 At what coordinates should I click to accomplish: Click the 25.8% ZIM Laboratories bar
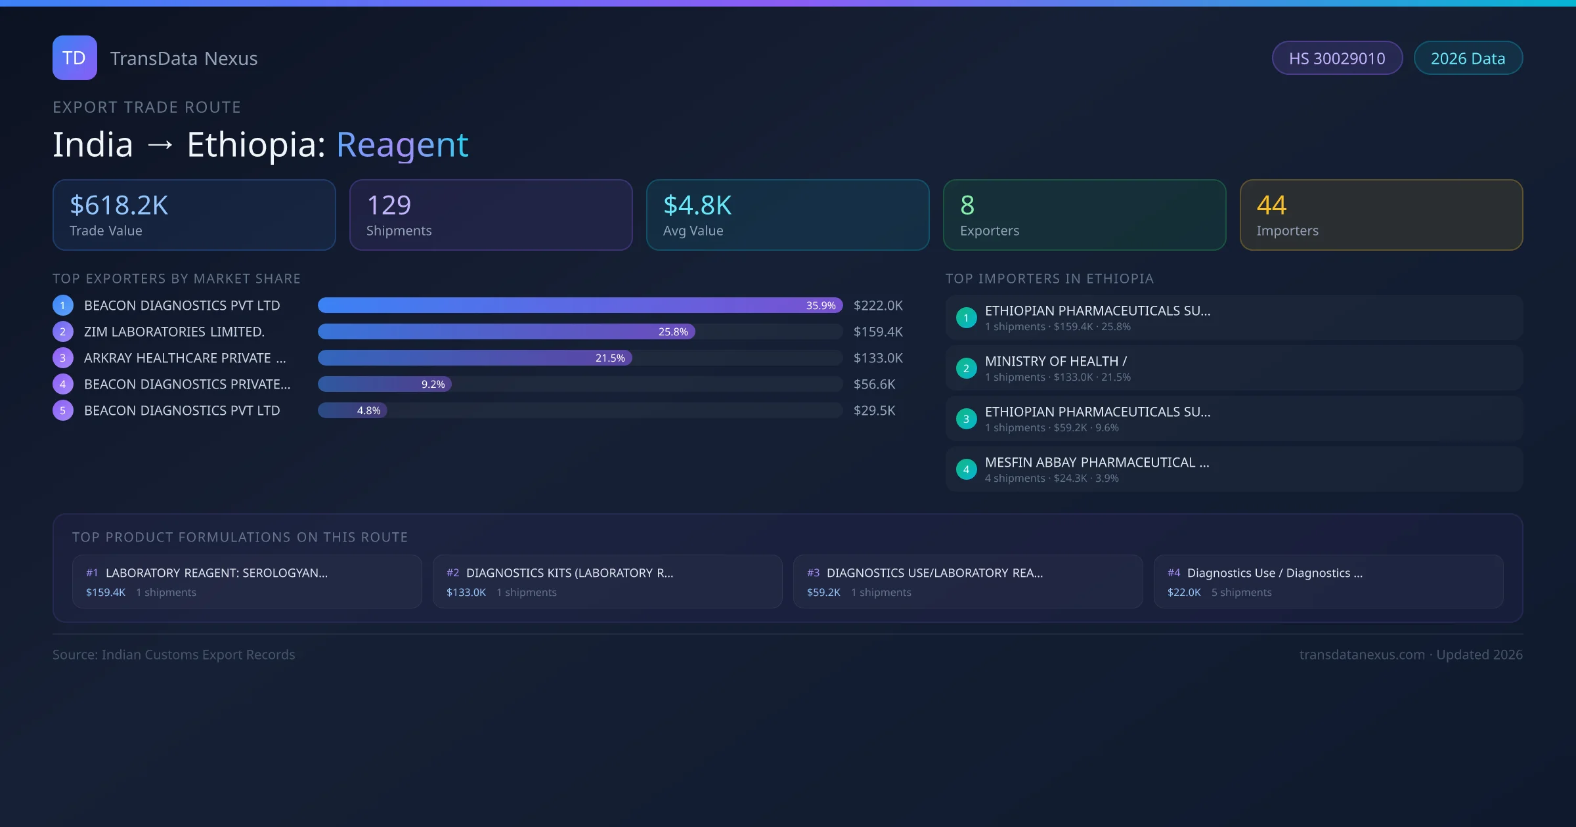click(506, 331)
